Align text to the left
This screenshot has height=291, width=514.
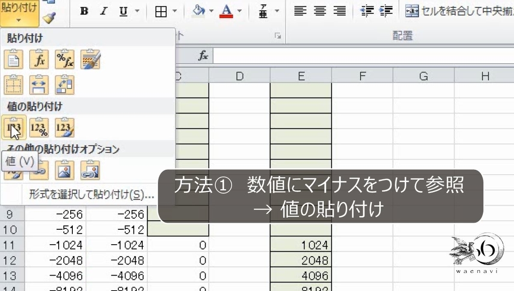pyautogui.click(x=300, y=12)
